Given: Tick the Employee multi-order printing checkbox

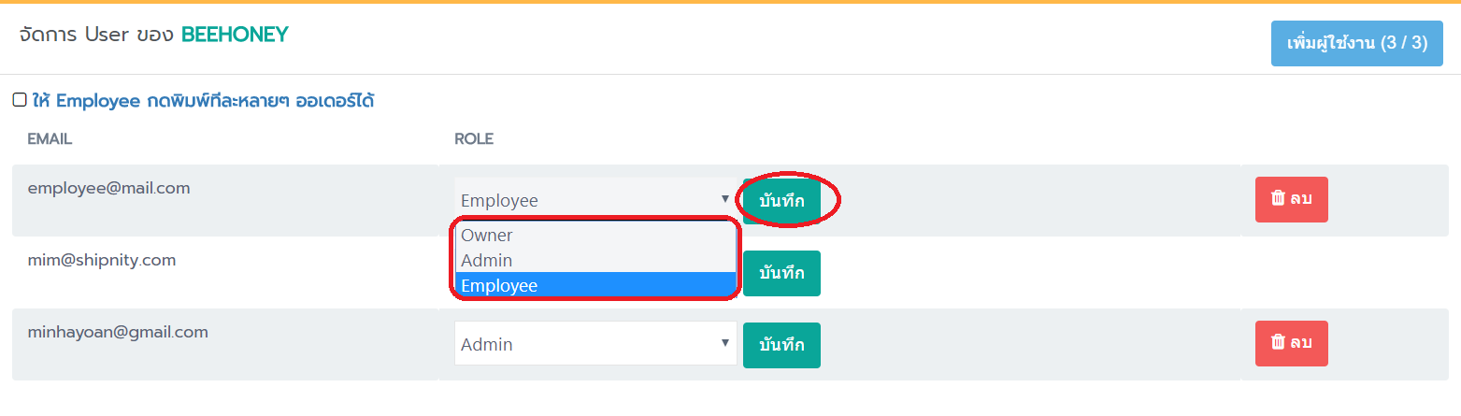Looking at the screenshot, I should point(20,100).
